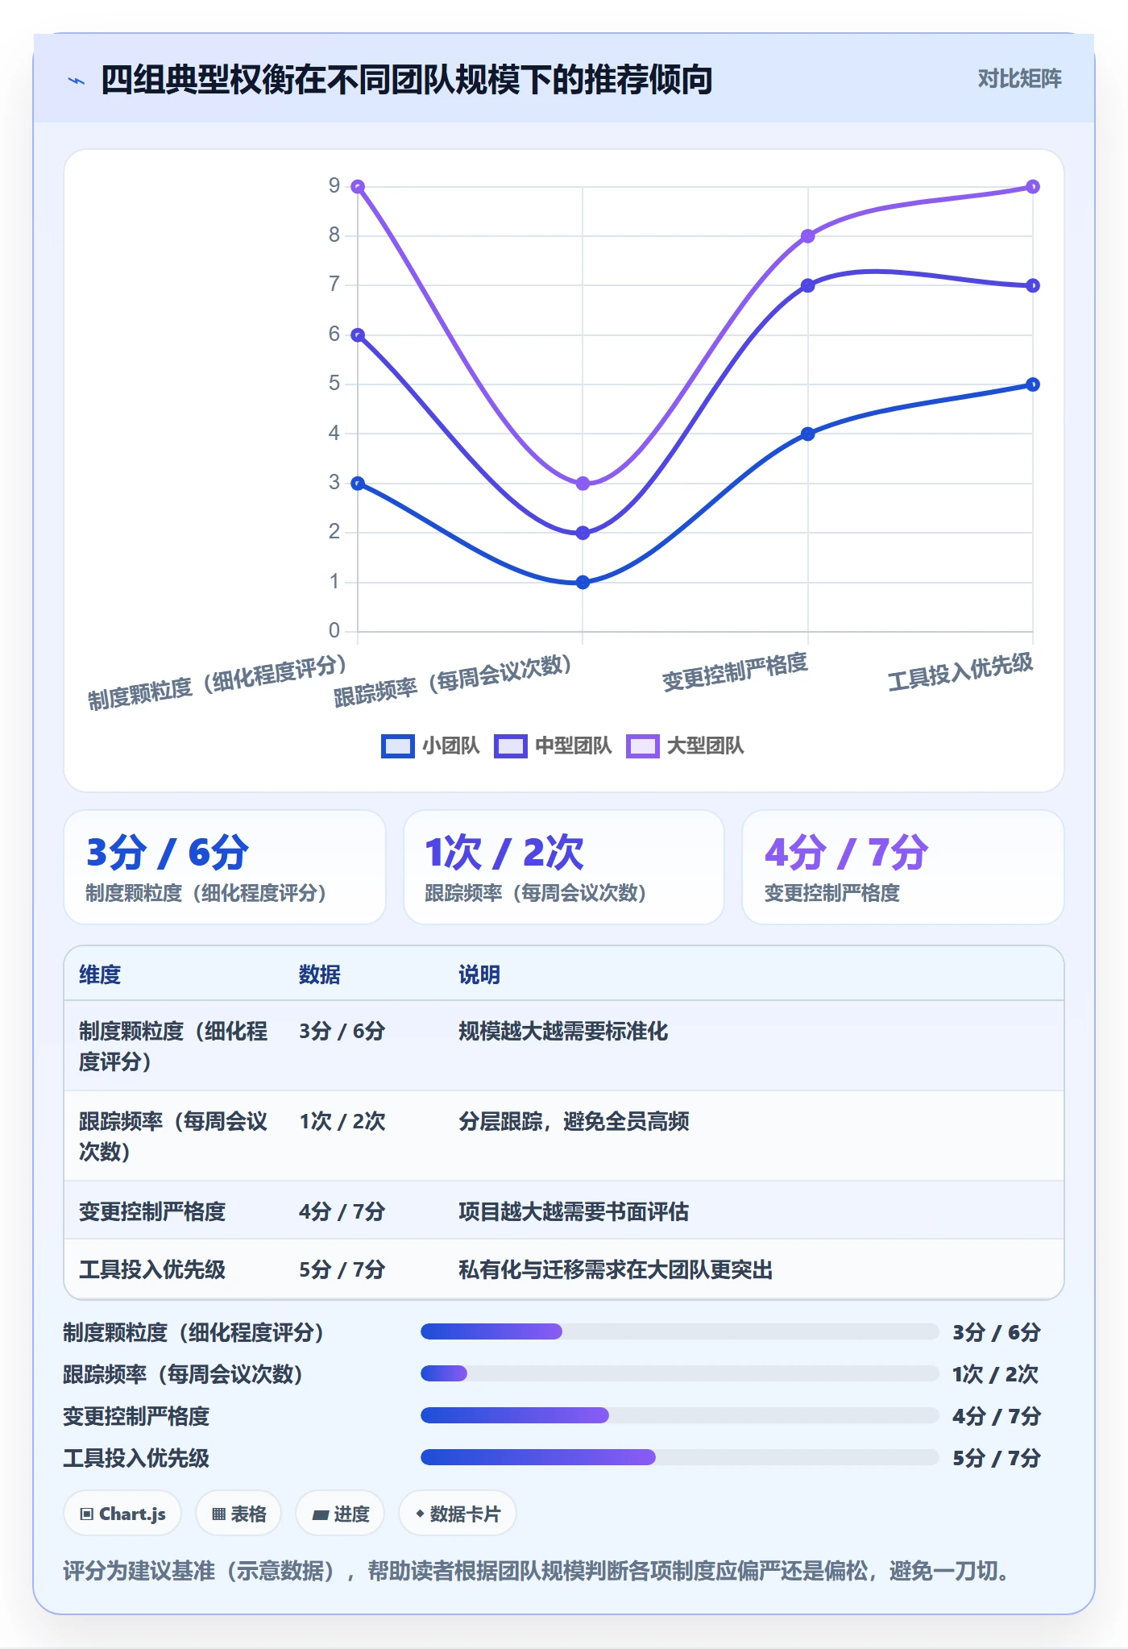Toggle the 大型团队 legend item
The image size is (1128, 1649).
pos(685,746)
